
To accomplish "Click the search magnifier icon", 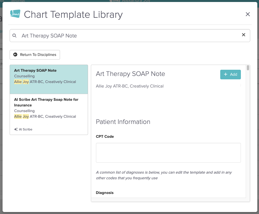I will point(14,36).
